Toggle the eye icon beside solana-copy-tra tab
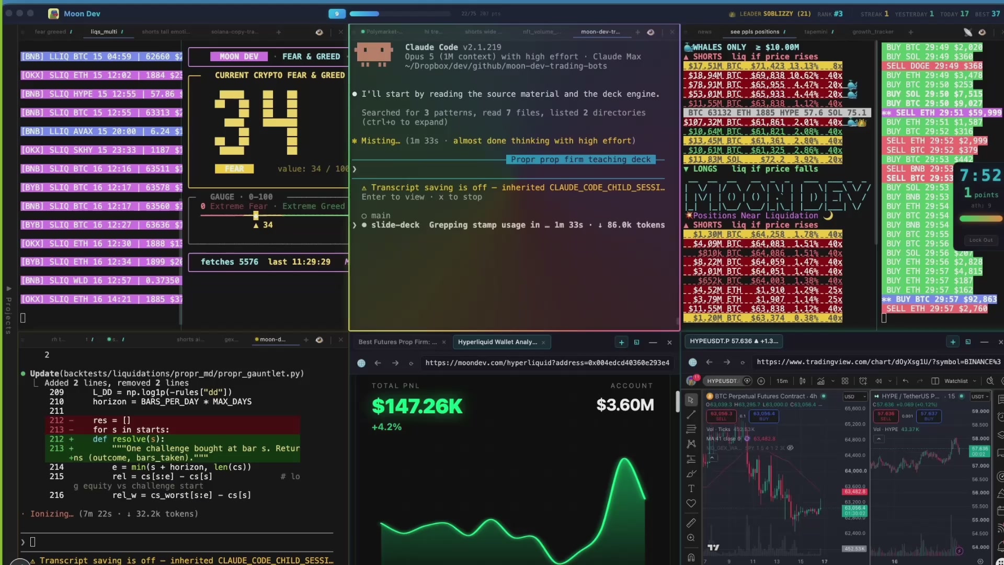Screen dimensions: 1004x565 click(319, 32)
